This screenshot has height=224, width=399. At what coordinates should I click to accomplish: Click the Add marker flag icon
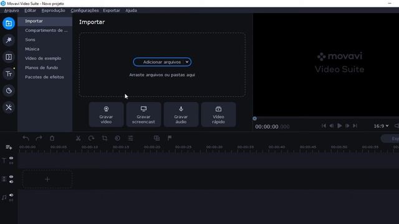(x=170, y=138)
